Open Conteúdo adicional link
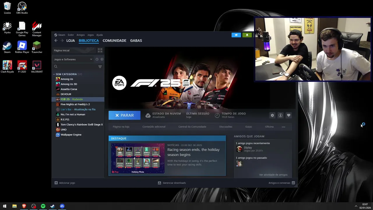This screenshot has height=210, width=373. 154,127
